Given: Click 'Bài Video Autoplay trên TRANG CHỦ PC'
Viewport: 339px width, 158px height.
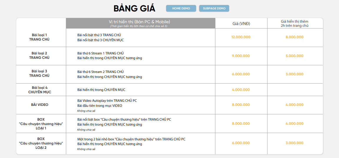Looking at the screenshot, I should (x=107, y=101).
